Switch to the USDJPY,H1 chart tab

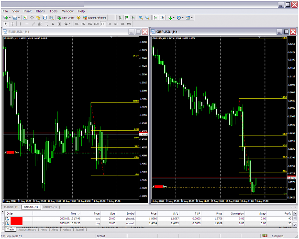click(50, 207)
